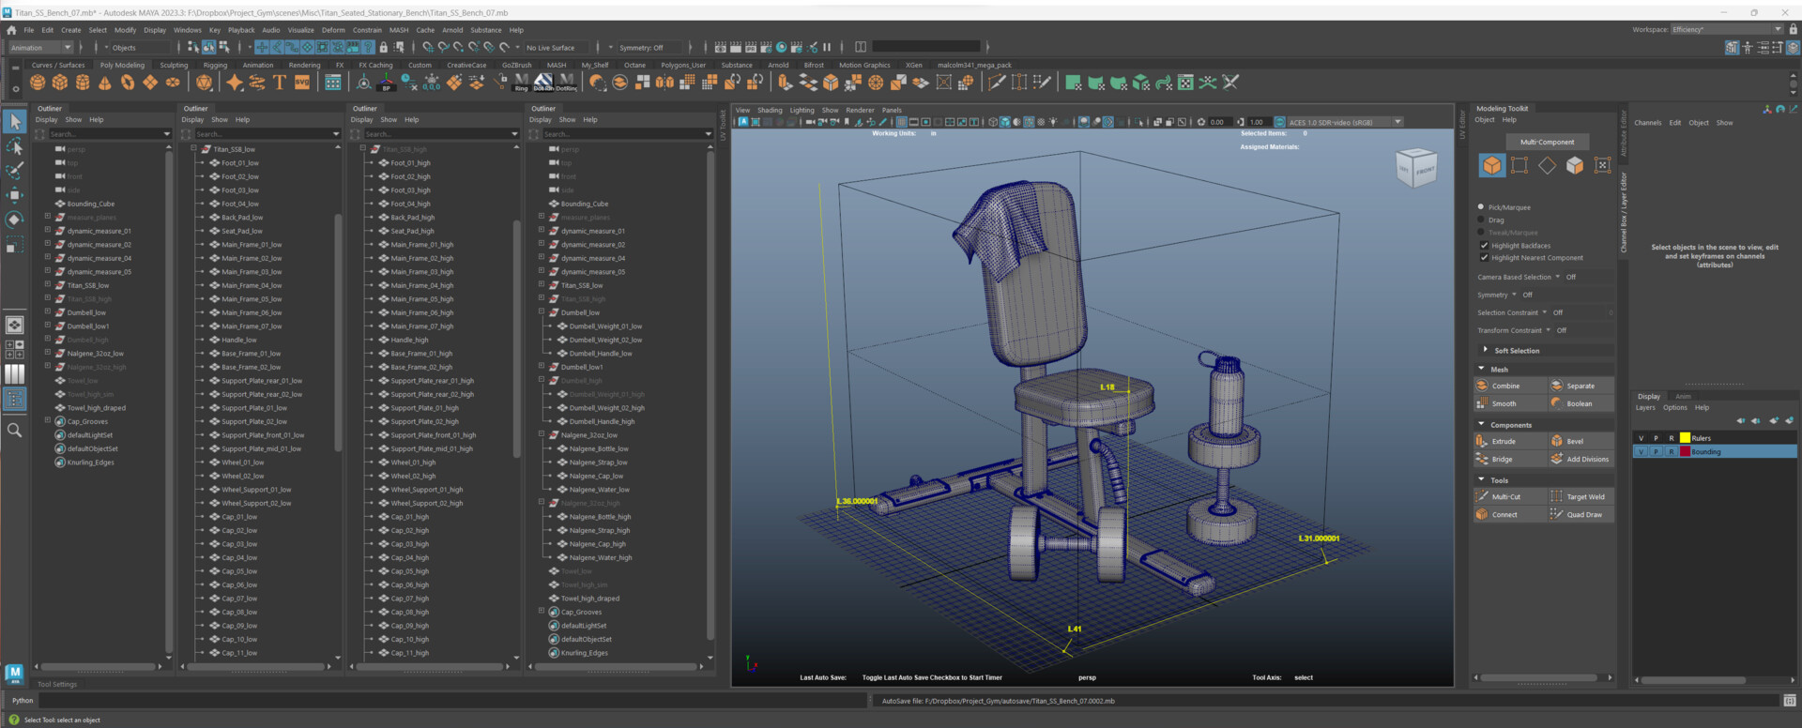Image resolution: width=1802 pixels, height=728 pixels.
Task: Enable smooth shade all in viewport toolbar
Action: click(1005, 122)
